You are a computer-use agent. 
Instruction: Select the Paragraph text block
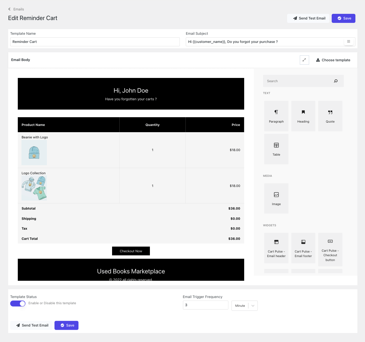276,116
